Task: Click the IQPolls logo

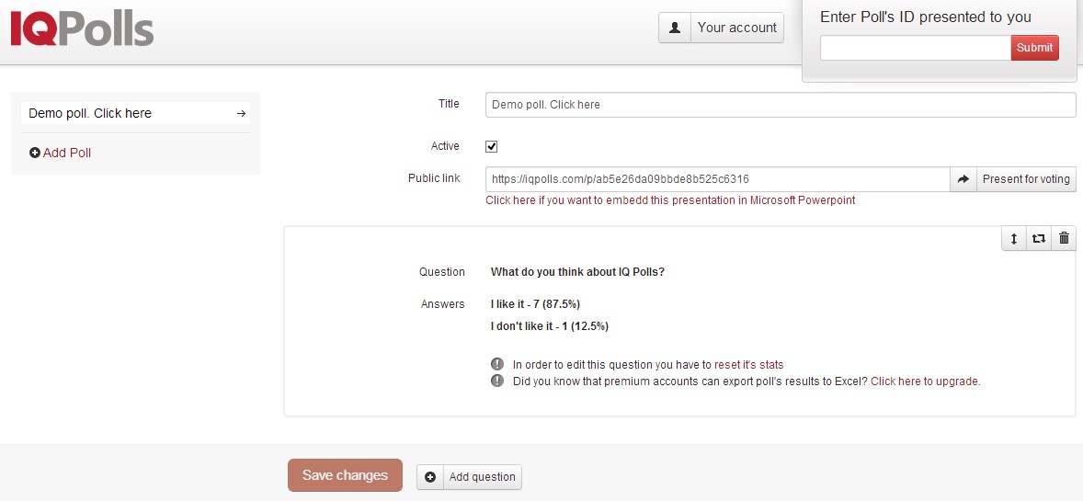Action: [x=82, y=30]
